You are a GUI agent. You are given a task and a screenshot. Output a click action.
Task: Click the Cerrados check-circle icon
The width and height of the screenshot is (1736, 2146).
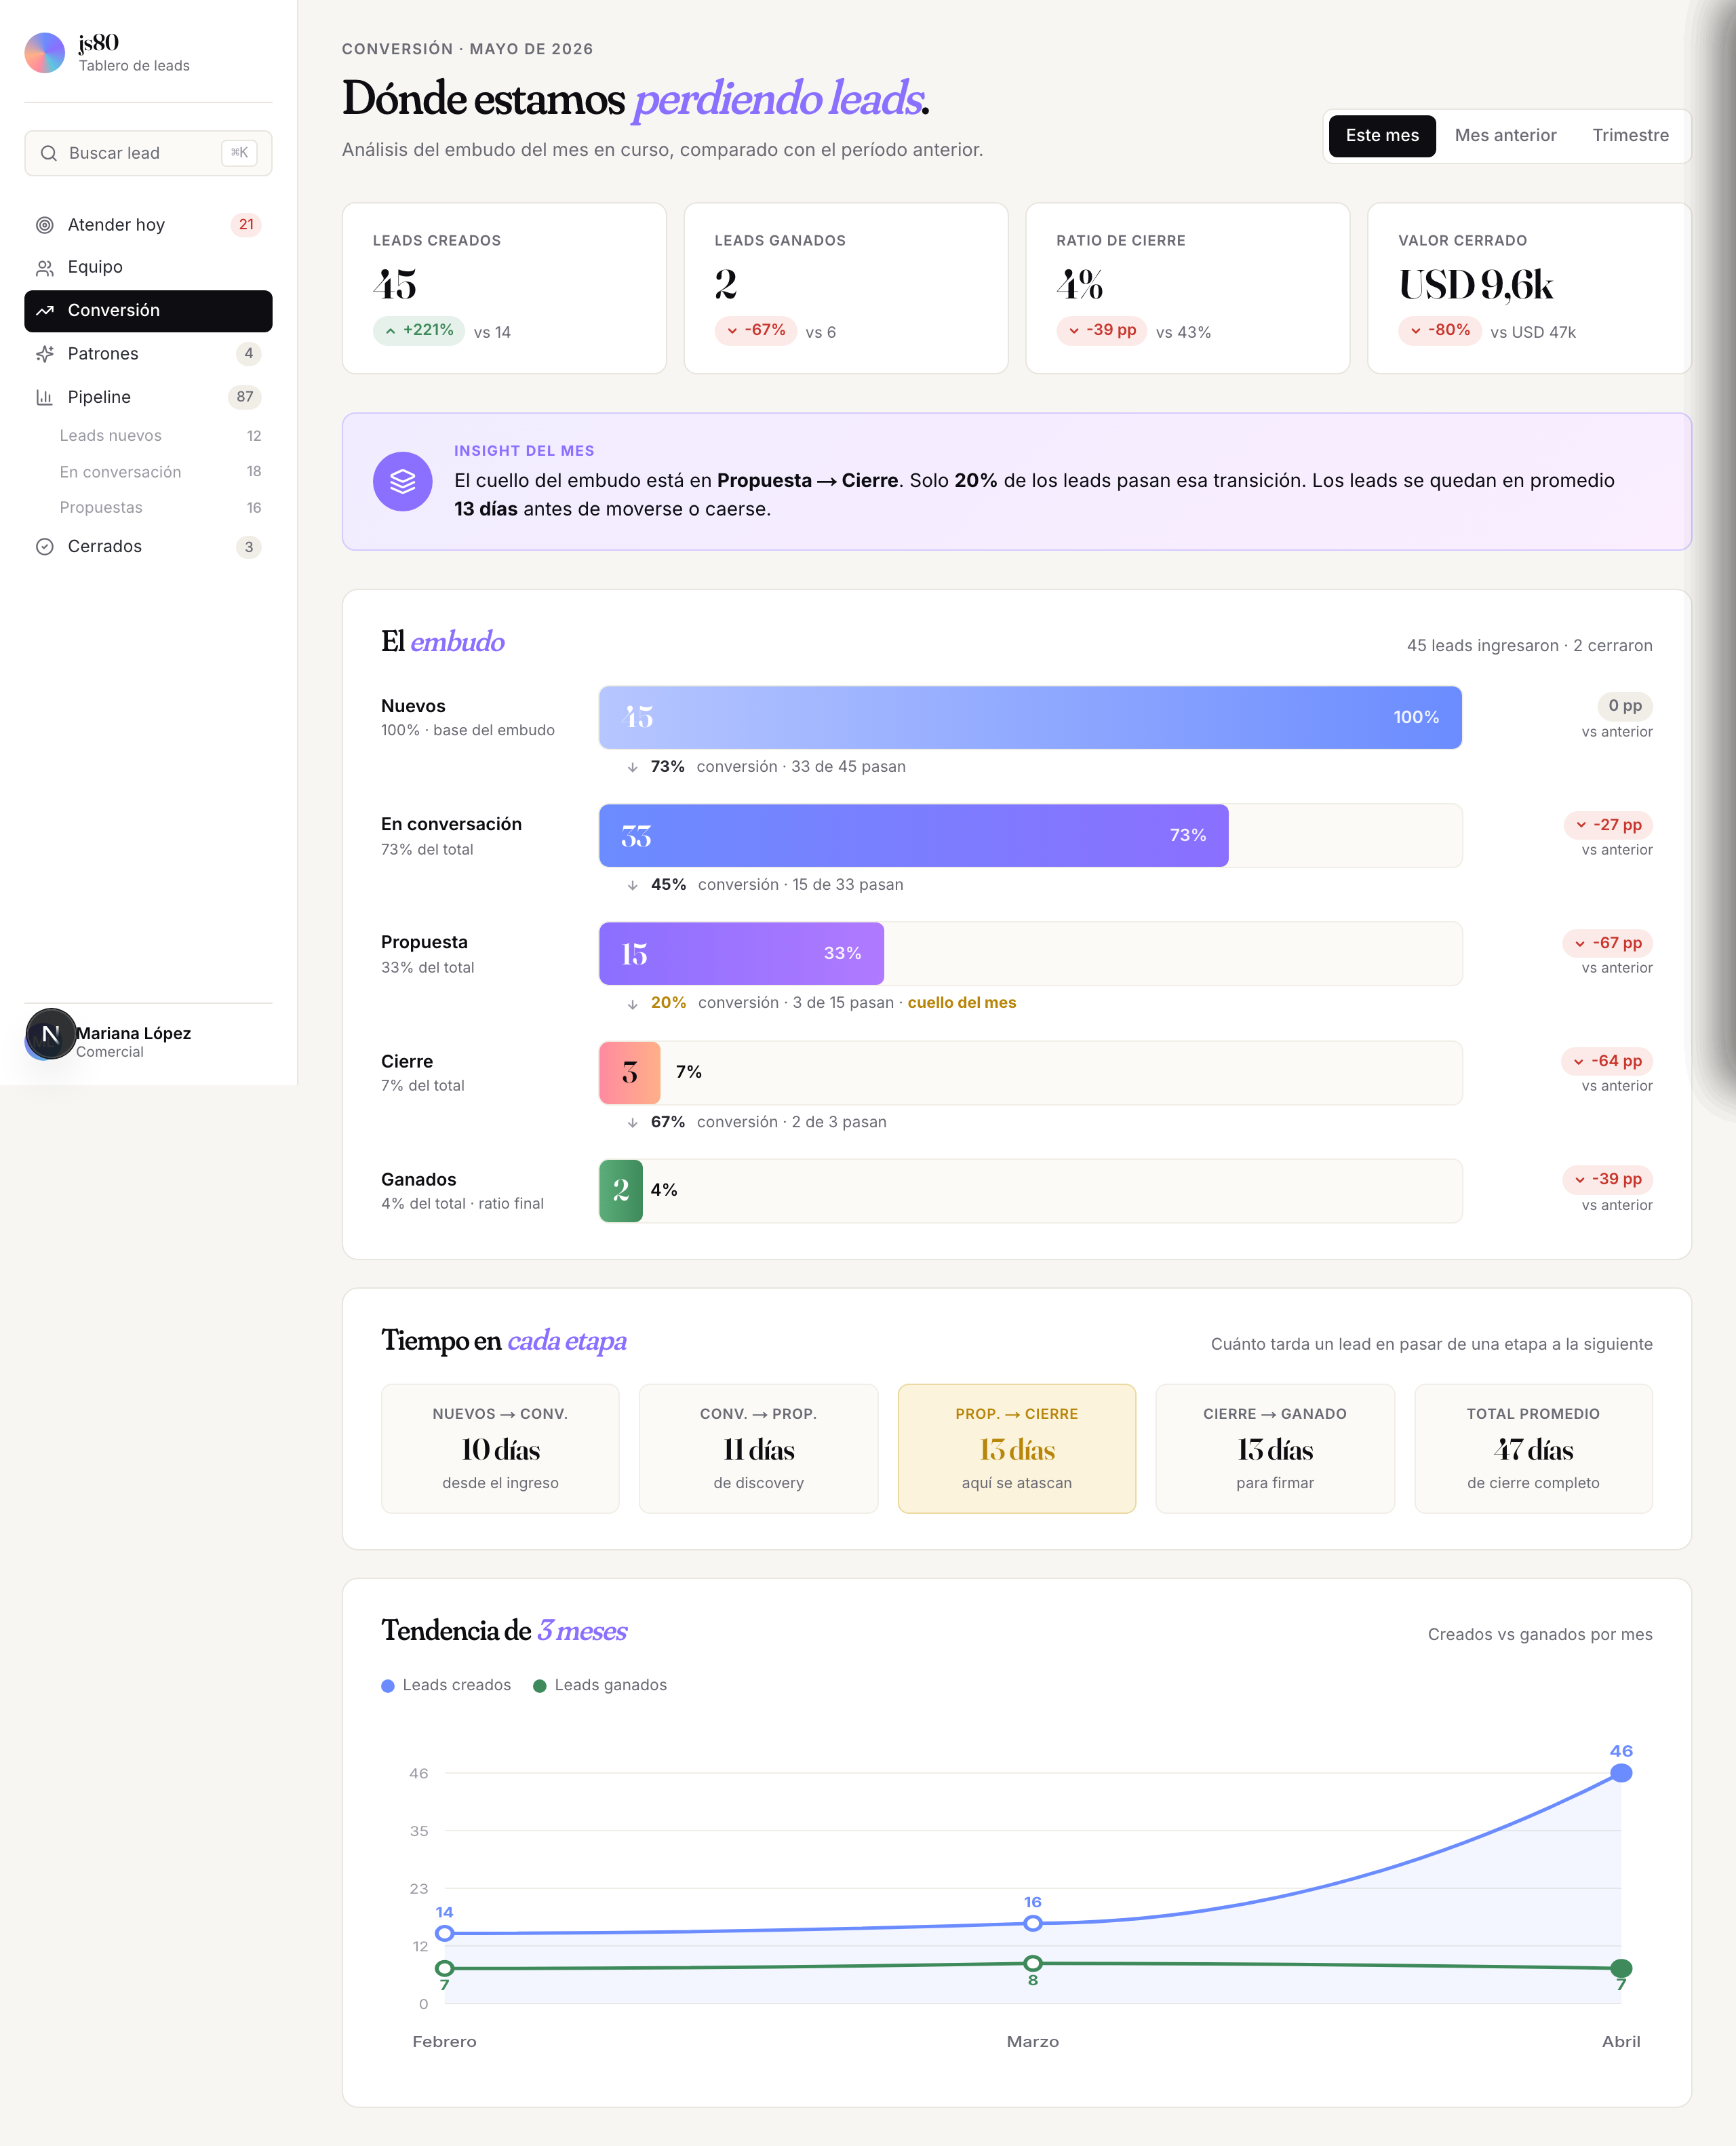coord(44,547)
